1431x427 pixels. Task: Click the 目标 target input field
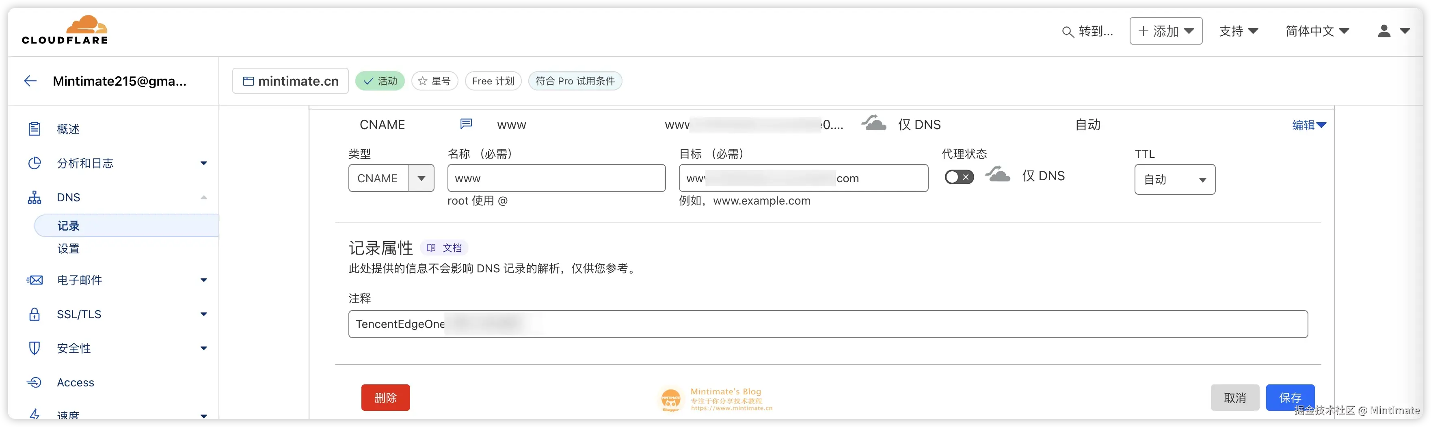tap(803, 178)
